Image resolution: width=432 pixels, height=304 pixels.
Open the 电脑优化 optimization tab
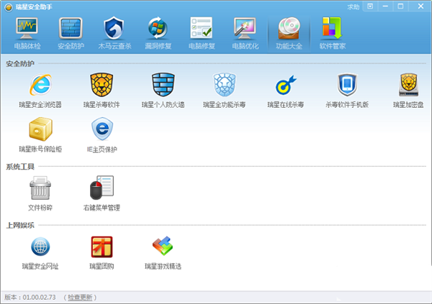[246, 34]
